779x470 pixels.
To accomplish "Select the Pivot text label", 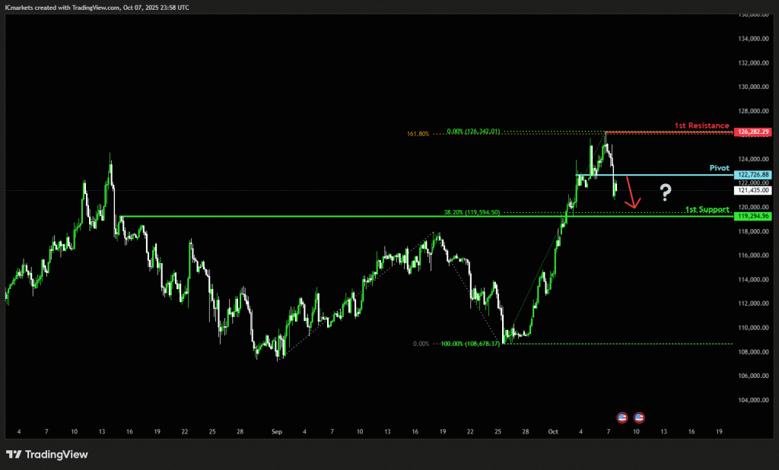I will coord(720,167).
